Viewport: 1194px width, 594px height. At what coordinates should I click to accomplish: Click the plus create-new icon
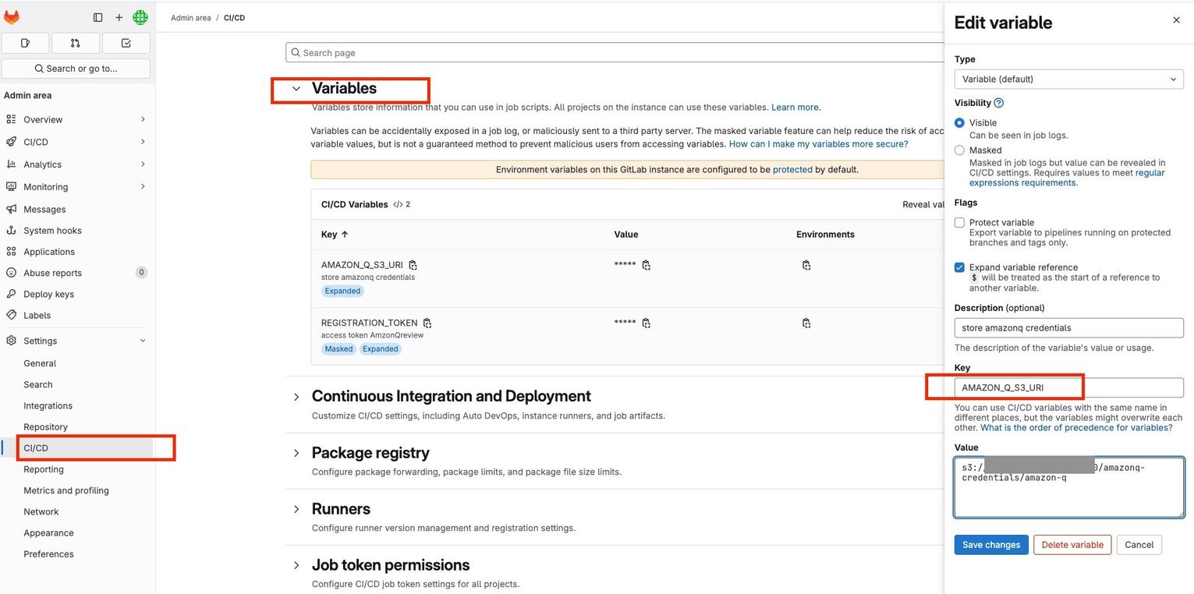[119, 17]
